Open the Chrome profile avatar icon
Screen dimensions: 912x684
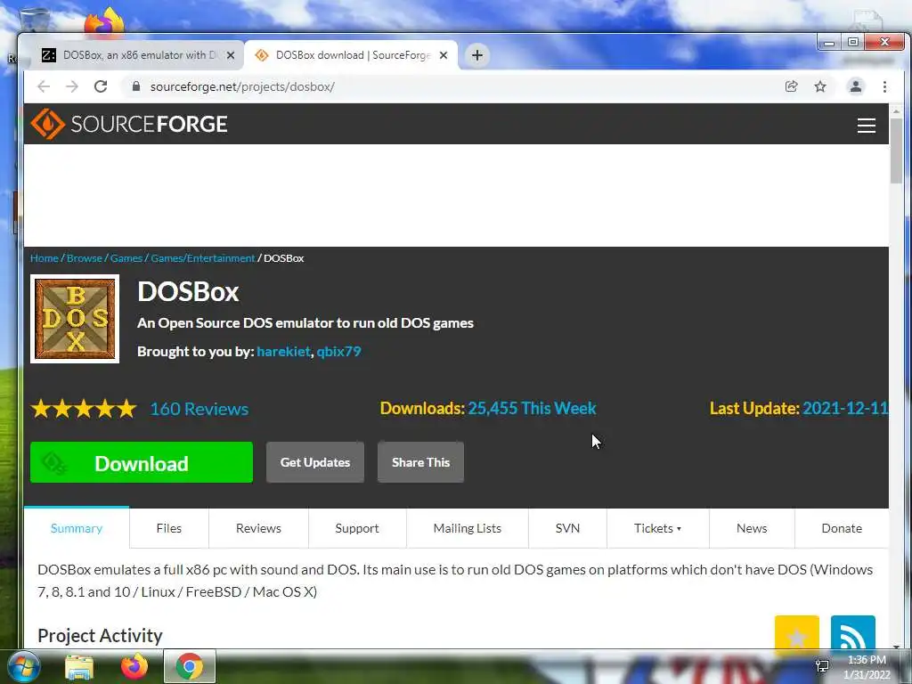click(856, 86)
